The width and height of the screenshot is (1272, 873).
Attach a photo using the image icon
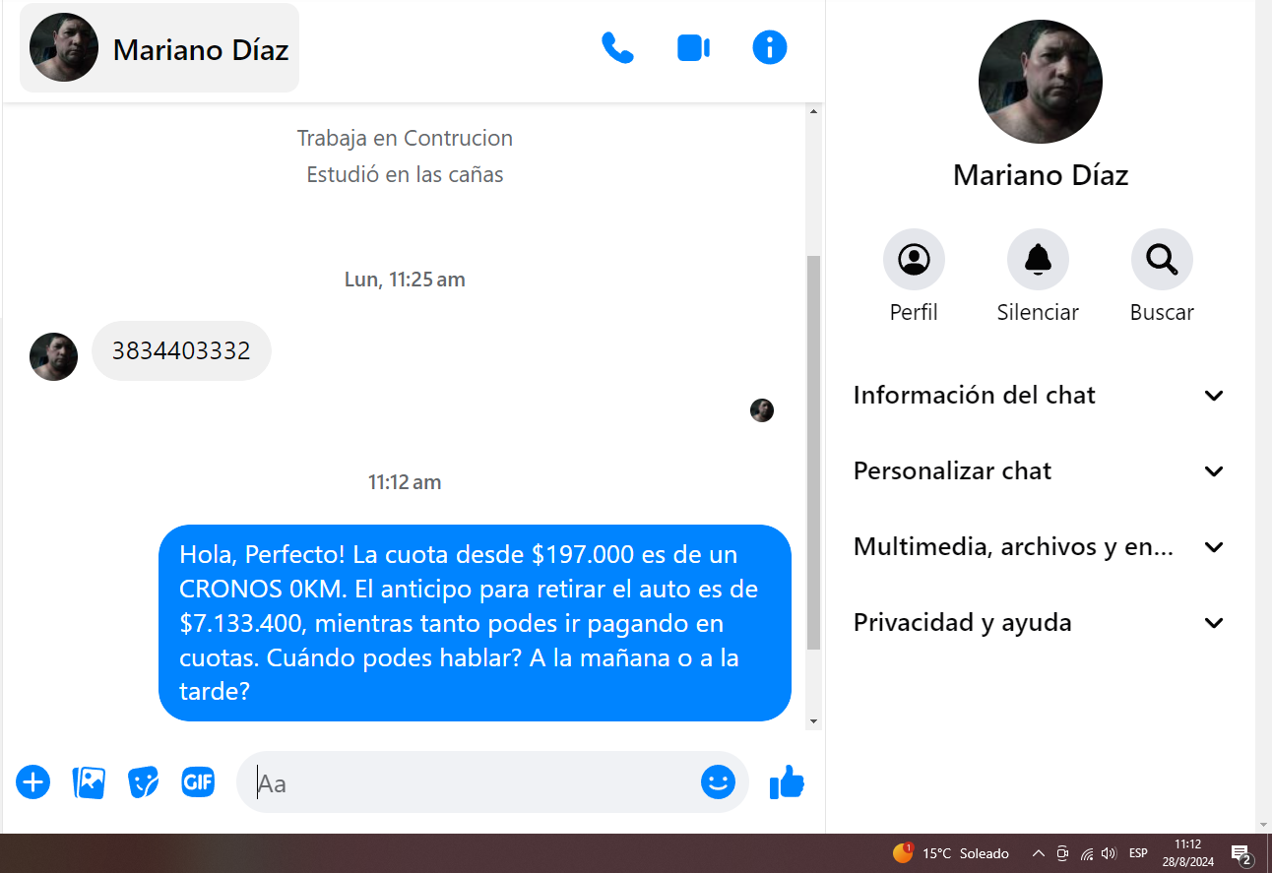(x=89, y=782)
